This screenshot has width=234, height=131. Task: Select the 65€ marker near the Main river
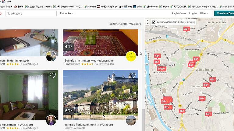165,102
